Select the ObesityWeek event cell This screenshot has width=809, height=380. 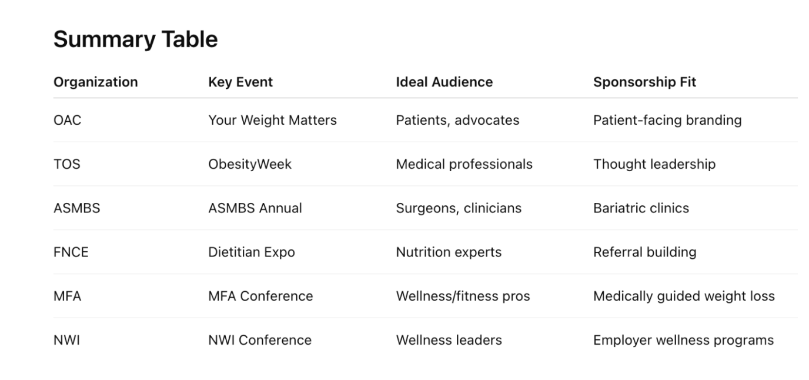(250, 164)
